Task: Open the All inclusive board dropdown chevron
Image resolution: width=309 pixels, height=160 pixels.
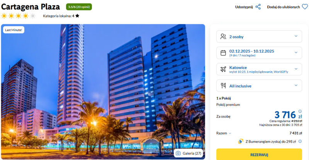Action: pyautogui.click(x=296, y=85)
